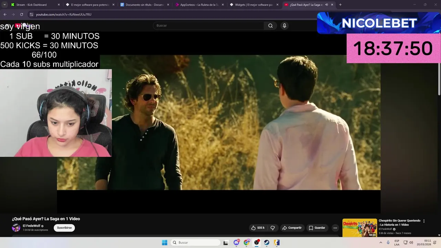Open the three-dot more actions menu beside Guardar
The height and width of the screenshot is (248, 441).
coord(335,228)
